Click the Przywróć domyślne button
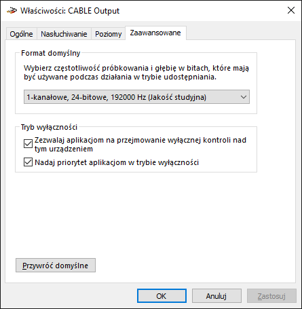The width and height of the screenshot is (302, 309). (x=56, y=266)
